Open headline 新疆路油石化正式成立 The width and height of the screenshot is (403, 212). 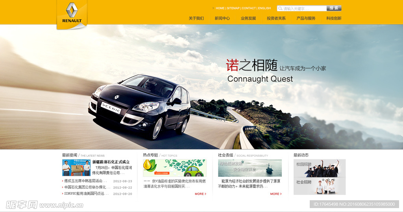(x=111, y=162)
